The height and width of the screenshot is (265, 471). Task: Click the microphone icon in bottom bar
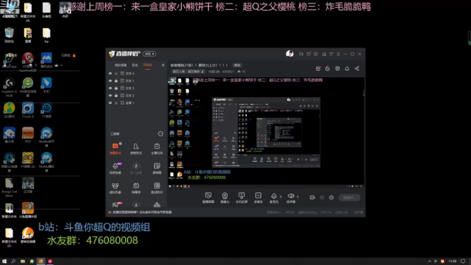pos(274,197)
